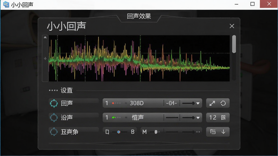
Task: Click the arrow slider in the 悄声 row
Action: click(x=188, y=118)
